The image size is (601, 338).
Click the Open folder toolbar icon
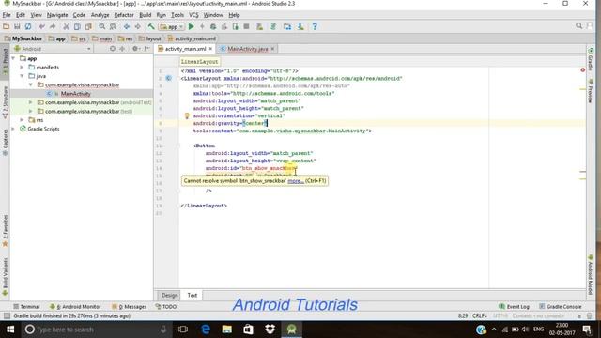point(7,27)
